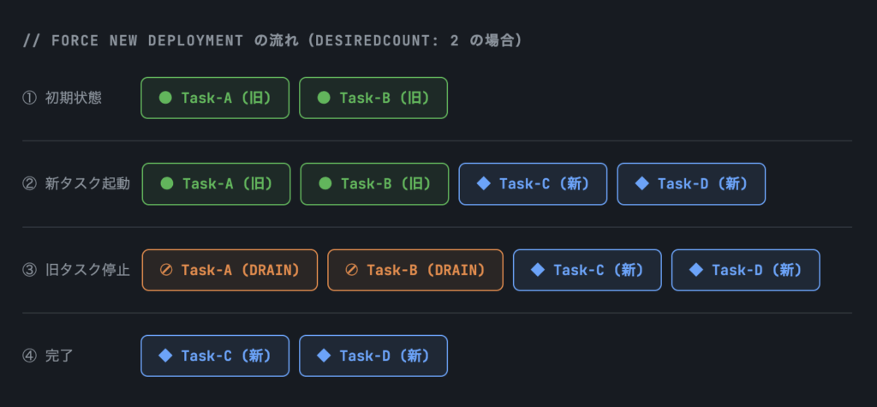Select Task-A (旧) text in 新タスク起動 row
The height and width of the screenshot is (407, 877).
pyautogui.click(x=227, y=183)
